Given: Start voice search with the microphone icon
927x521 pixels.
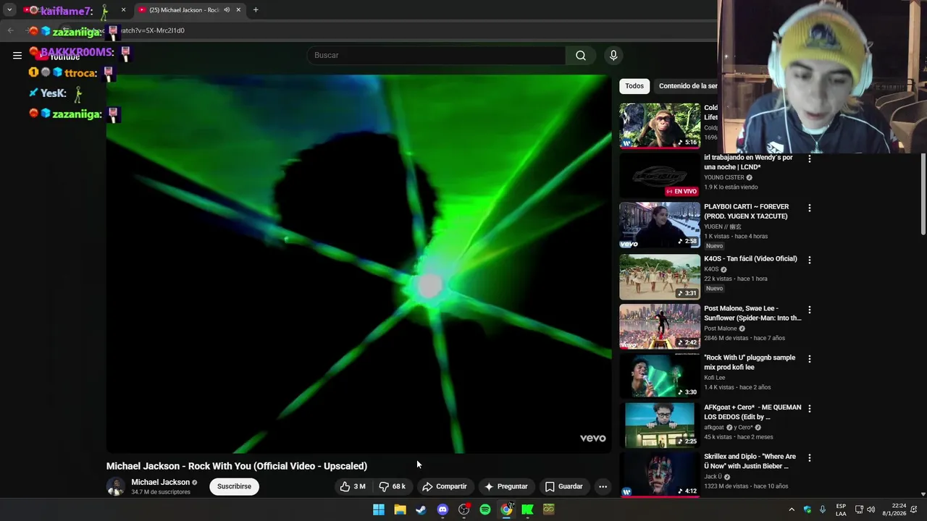Looking at the screenshot, I should (x=613, y=55).
